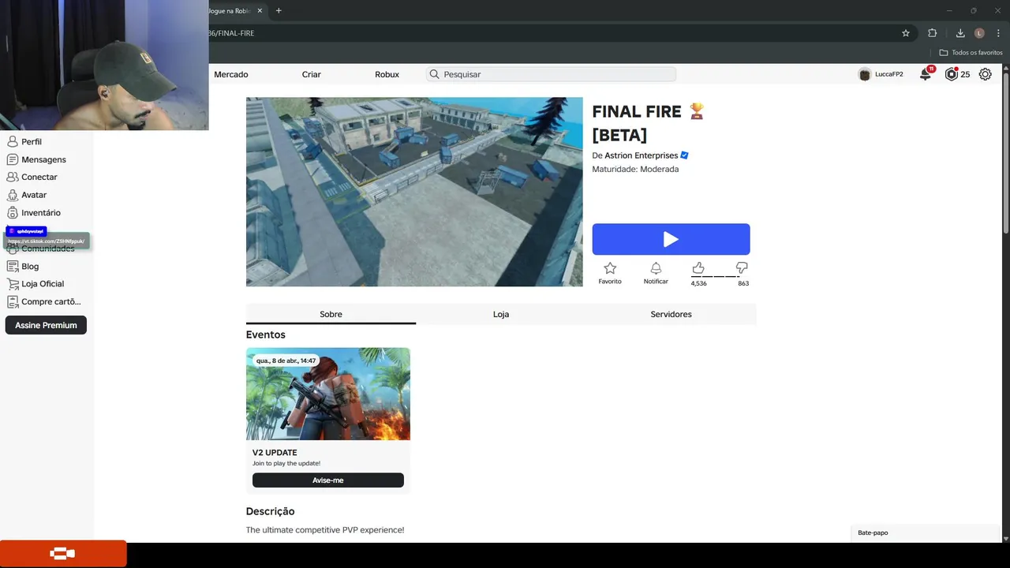Screen dimensions: 1010x568
Task: Open the V2 UPDATE event image
Action: pyautogui.click(x=328, y=394)
